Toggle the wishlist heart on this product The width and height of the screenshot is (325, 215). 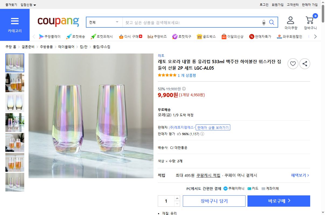293,64
